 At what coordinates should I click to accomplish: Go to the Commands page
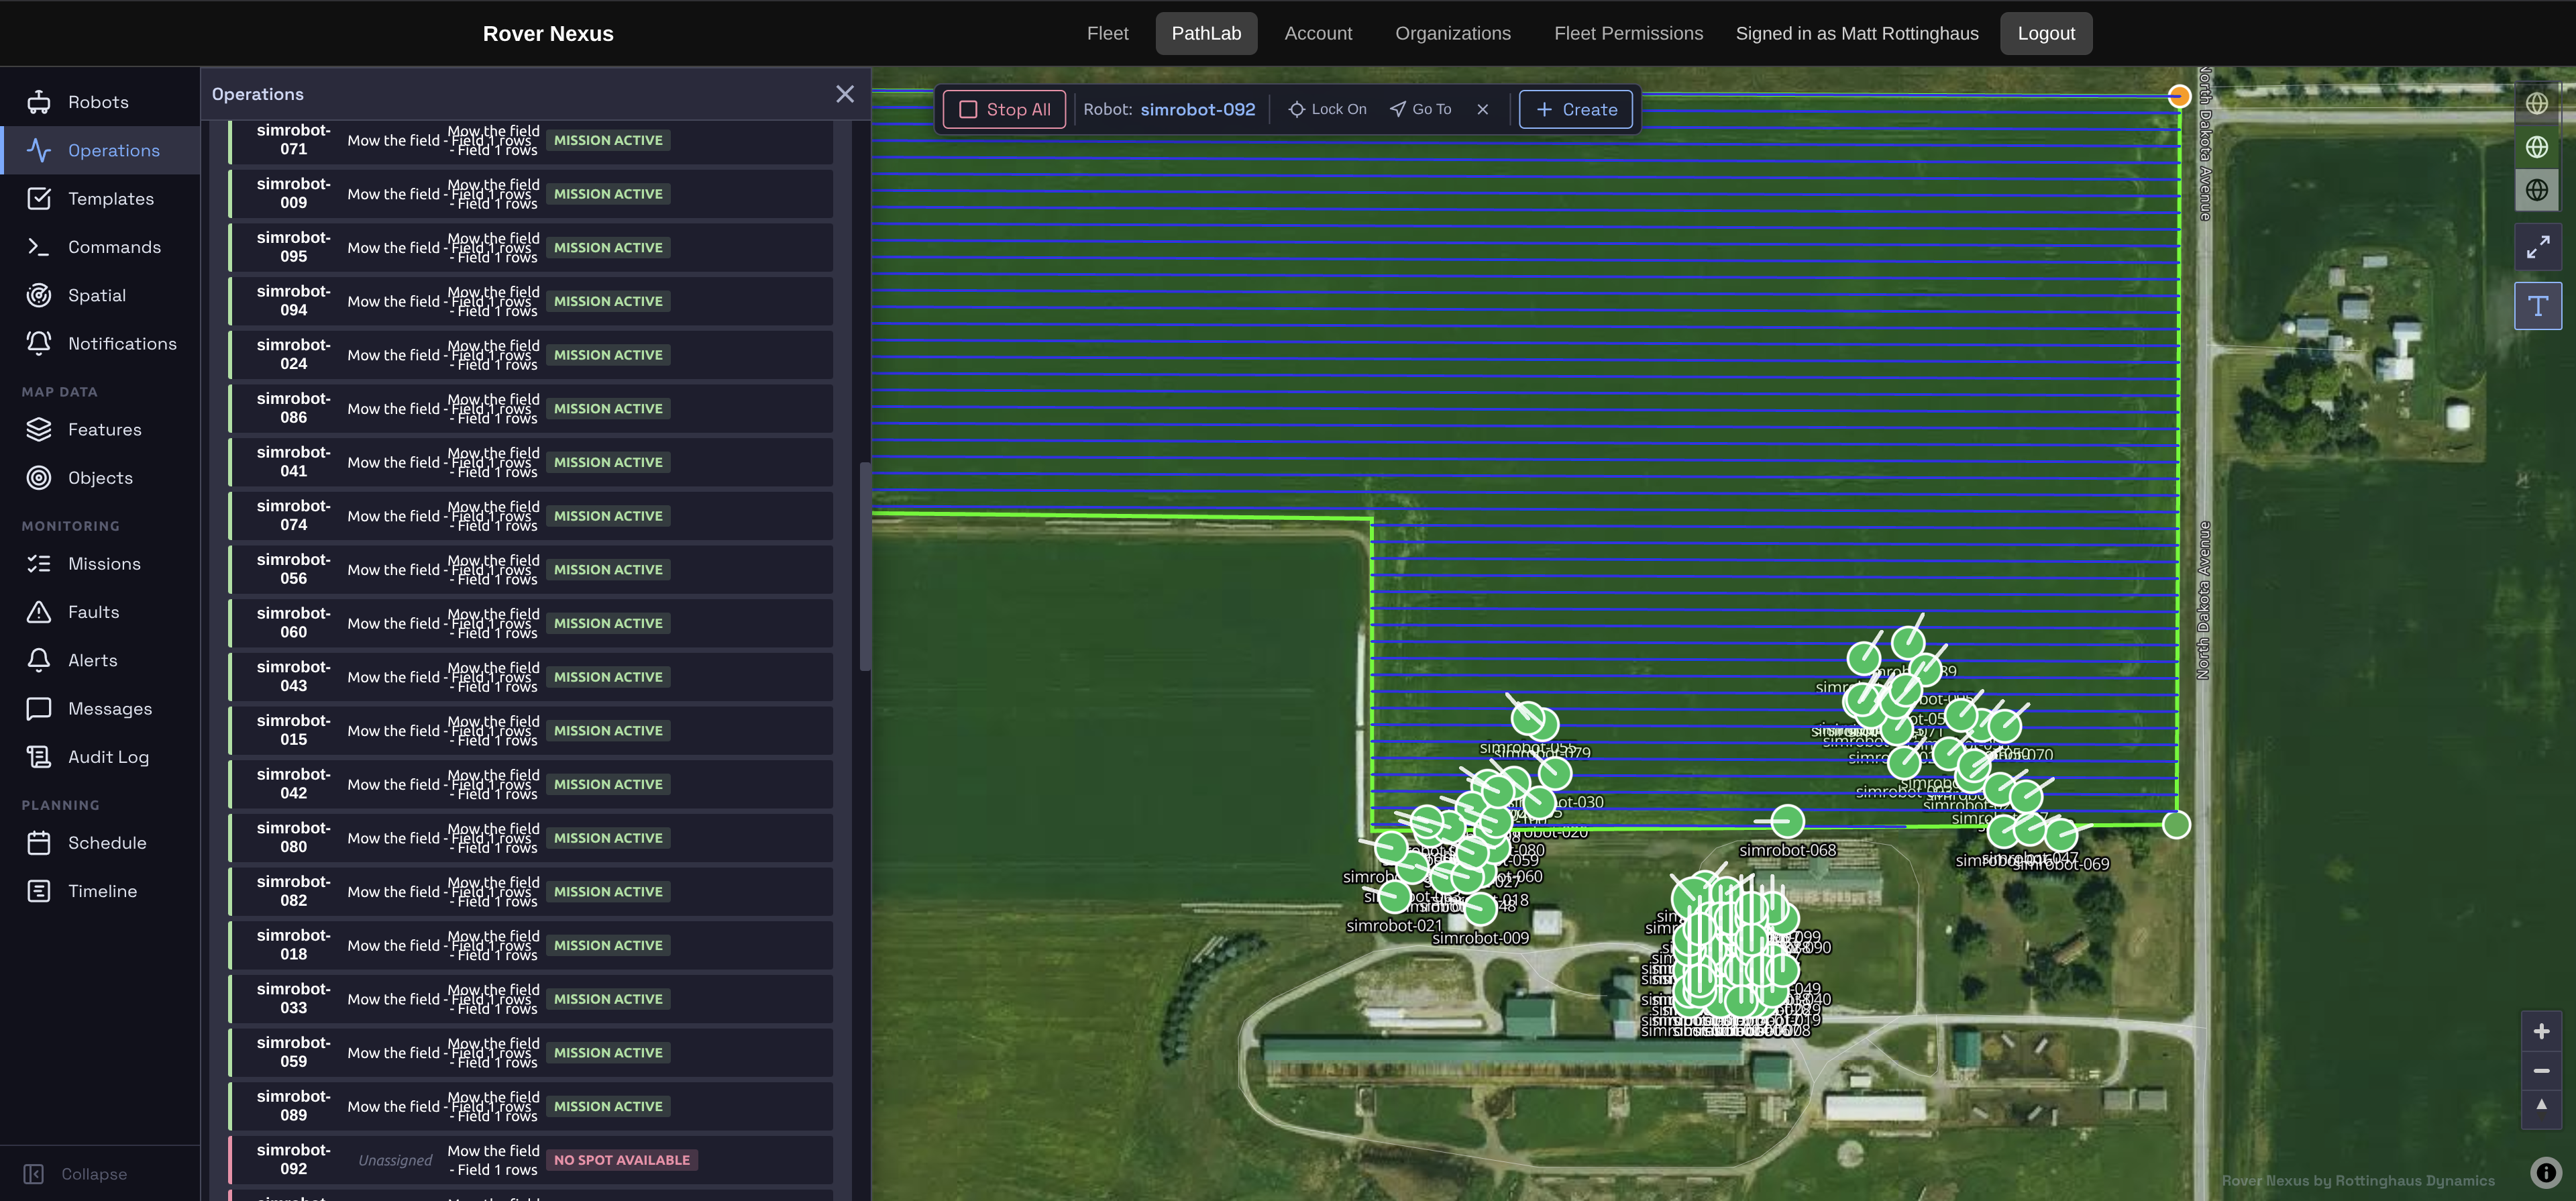[x=100, y=247]
